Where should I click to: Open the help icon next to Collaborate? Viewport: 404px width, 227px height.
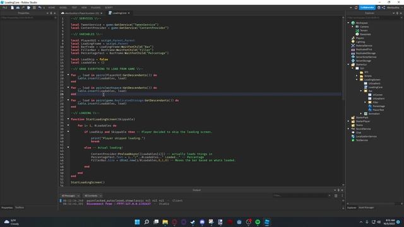tap(379, 8)
